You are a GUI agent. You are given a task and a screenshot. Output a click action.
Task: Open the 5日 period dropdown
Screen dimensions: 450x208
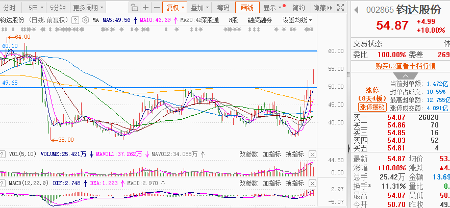pos(36,8)
